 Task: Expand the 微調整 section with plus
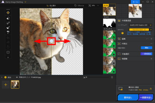151,59
